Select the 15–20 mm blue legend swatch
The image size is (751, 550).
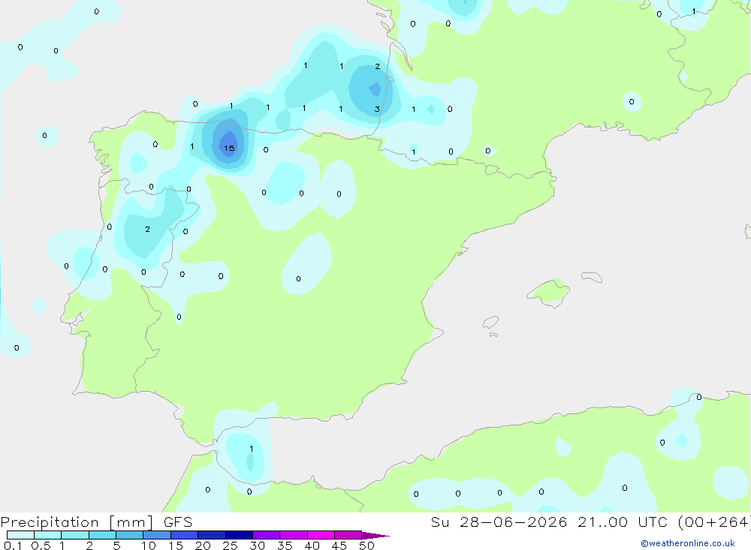[x=185, y=535]
